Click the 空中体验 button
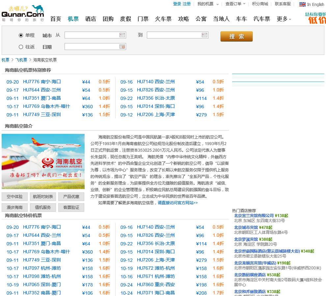 (x=14, y=197)
